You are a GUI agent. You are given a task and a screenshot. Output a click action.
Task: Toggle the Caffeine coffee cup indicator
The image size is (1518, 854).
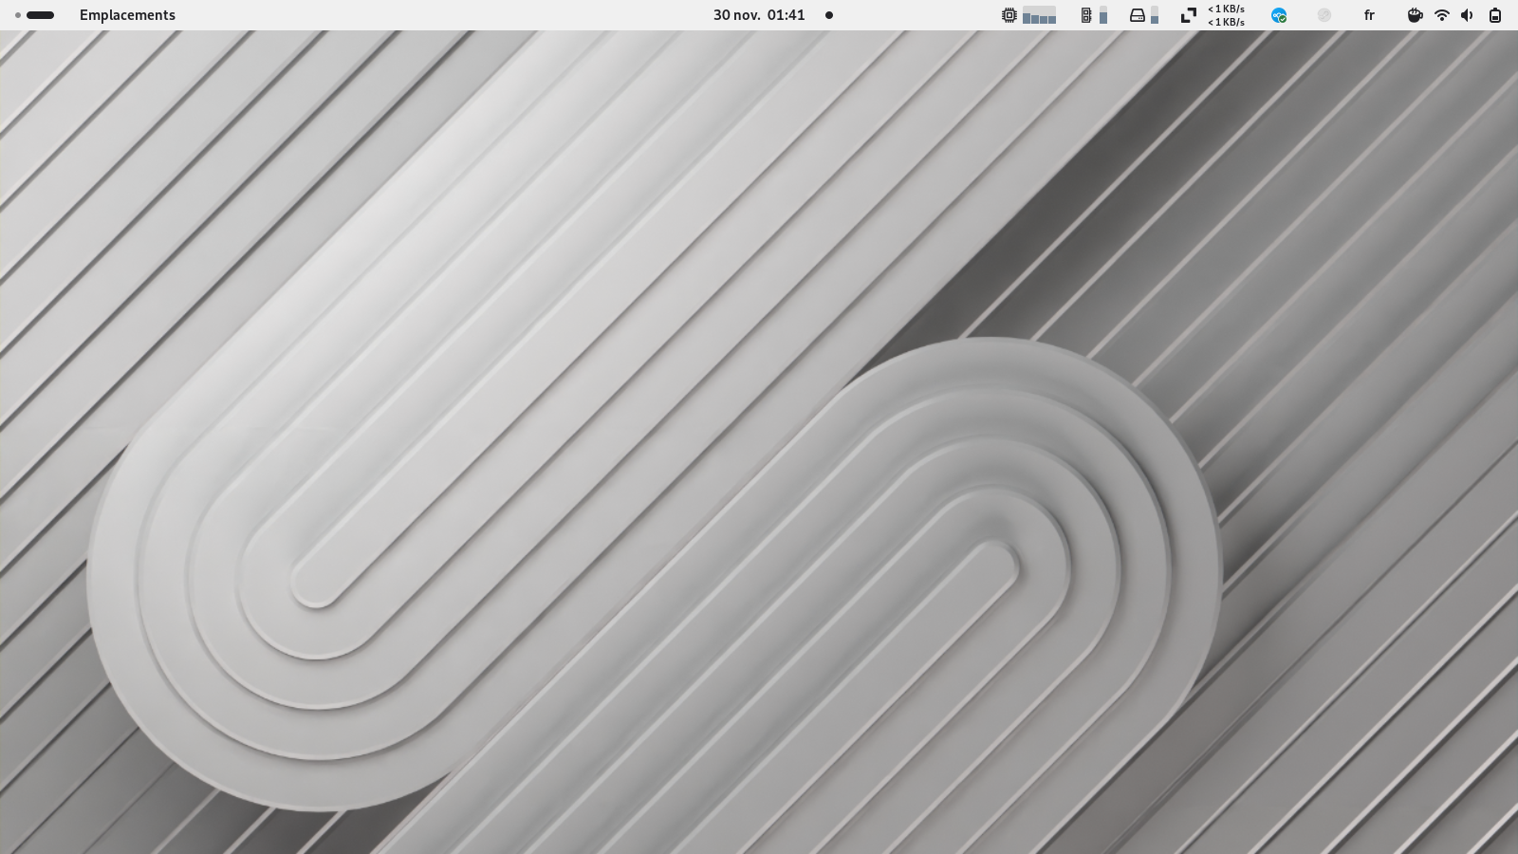(1415, 15)
